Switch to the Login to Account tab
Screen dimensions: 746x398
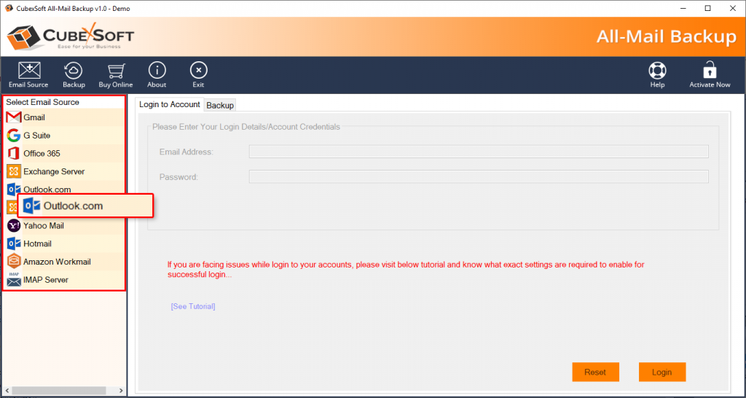pos(169,105)
